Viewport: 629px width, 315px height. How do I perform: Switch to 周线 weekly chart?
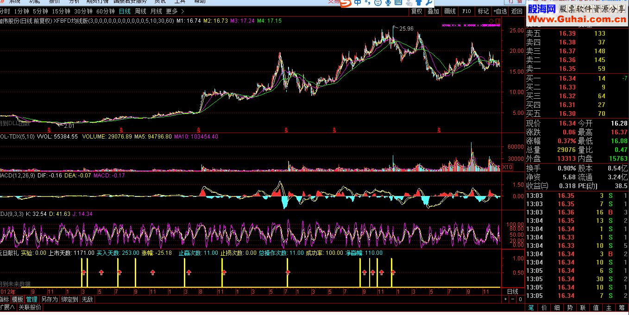pyautogui.click(x=140, y=11)
